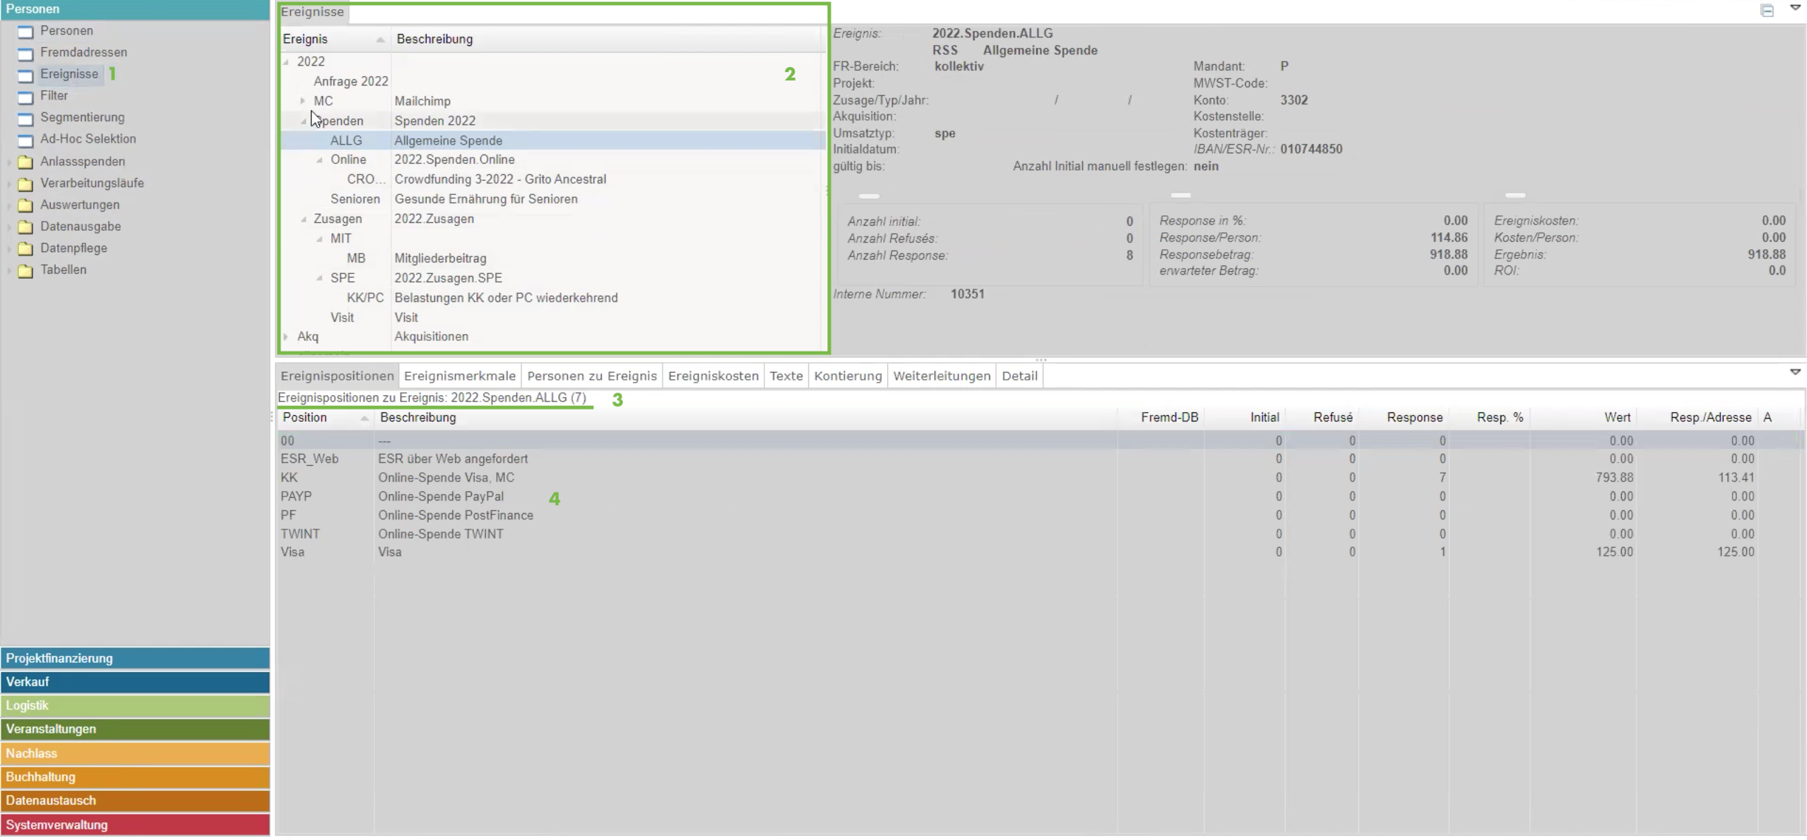Viewport: 1807px width, 840px height.
Task: Expand the Akq Akquisitionen node
Action: (x=286, y=337)
